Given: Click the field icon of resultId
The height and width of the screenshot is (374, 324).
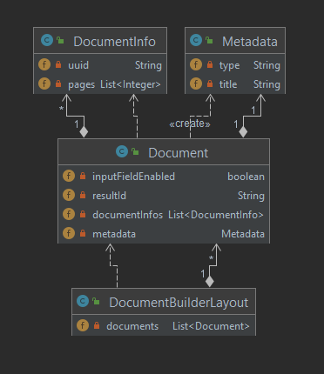Looking at the screenshot, I should pyautogui.click(x=69, y=195).
